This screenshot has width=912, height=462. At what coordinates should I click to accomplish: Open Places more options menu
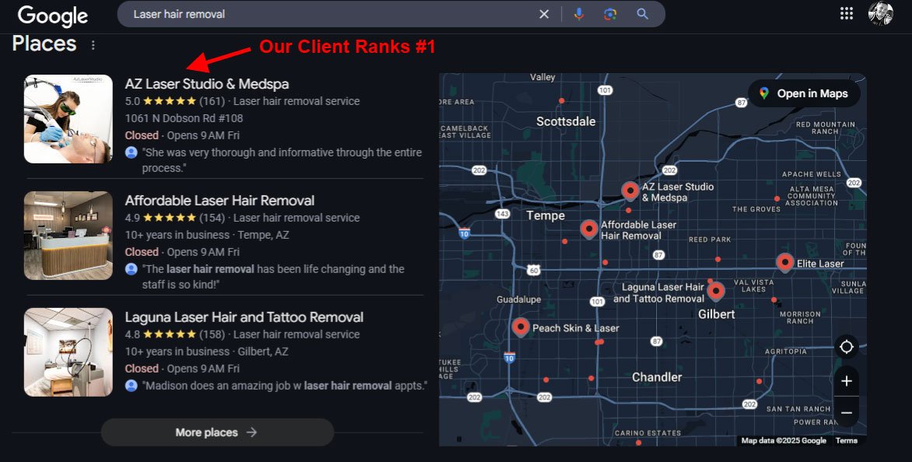93,45
